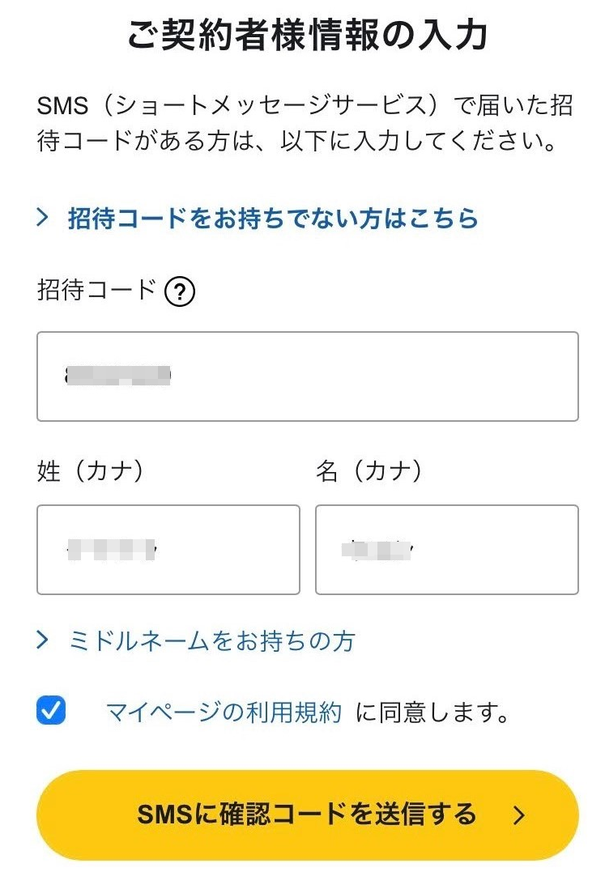Click the help icon beside 招待コード
Viewport: 605px width, 872px height.
tap(180, 292)
